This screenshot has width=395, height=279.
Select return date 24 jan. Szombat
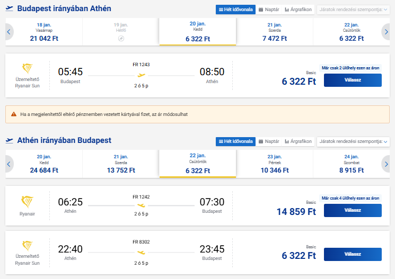coord(351,164)
